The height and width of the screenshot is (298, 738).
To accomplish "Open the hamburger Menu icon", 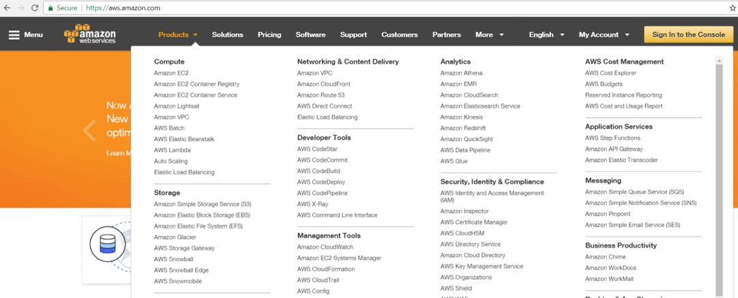I will (x=14, y=35).
